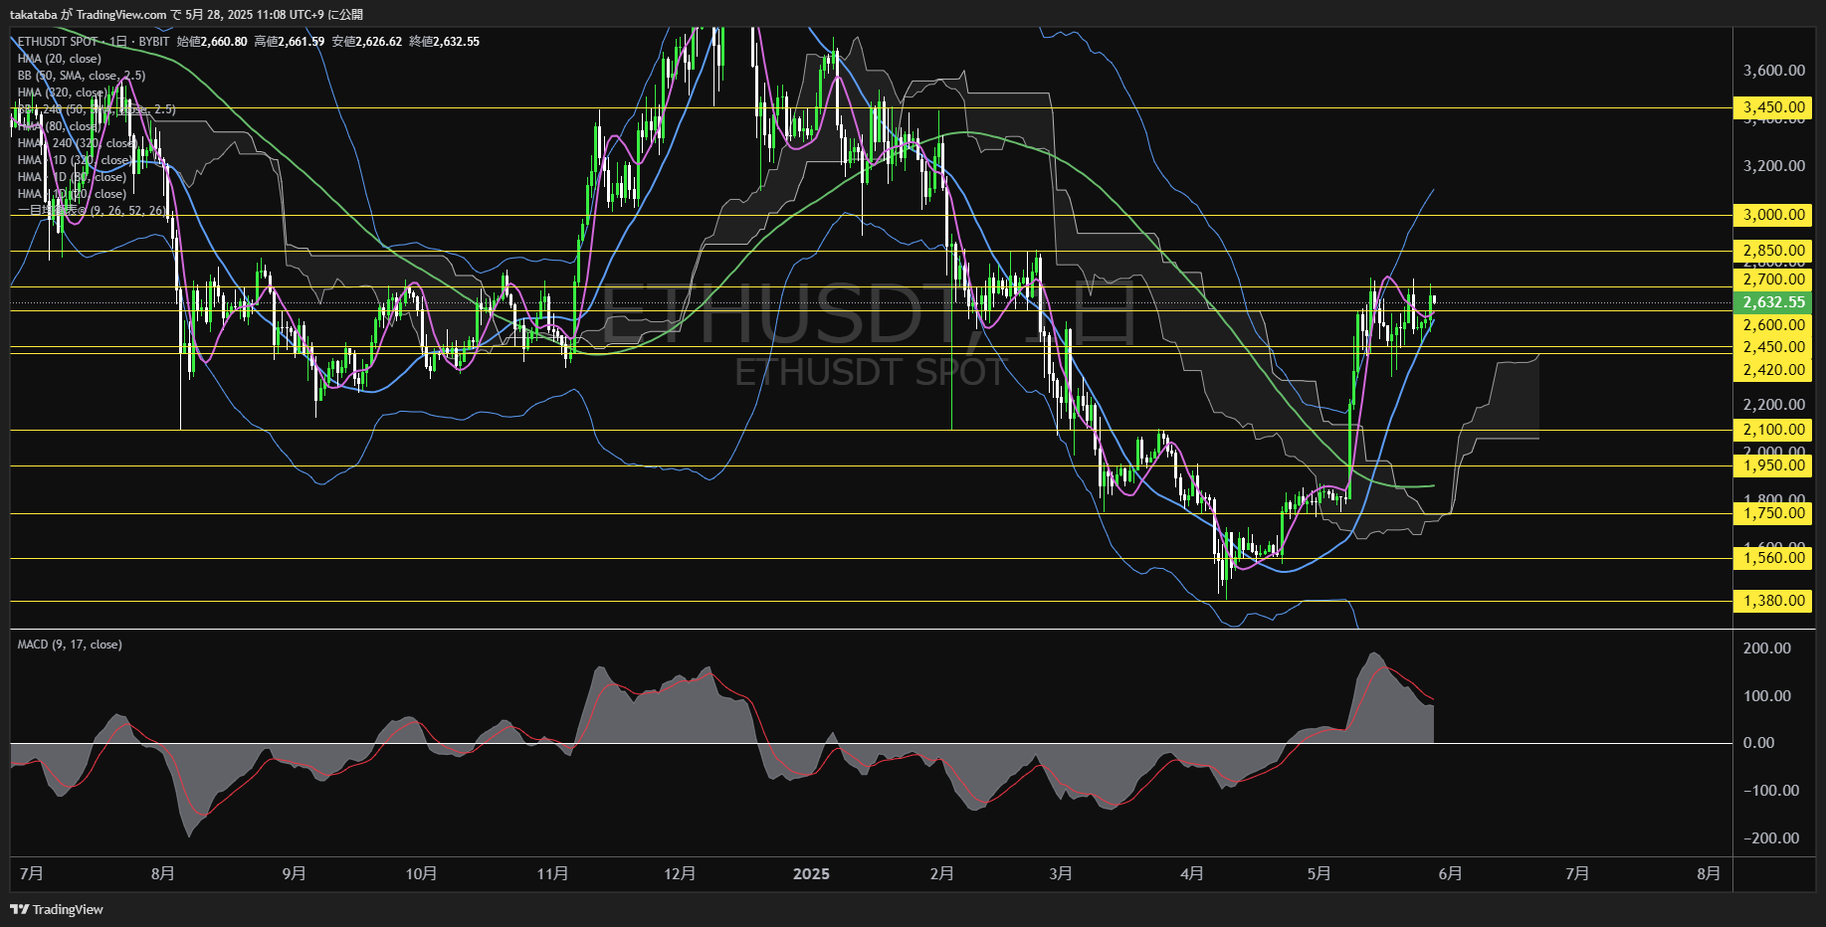
Task: Click the 1,750.00 yellow price label
Action: tap(1772, 513)
